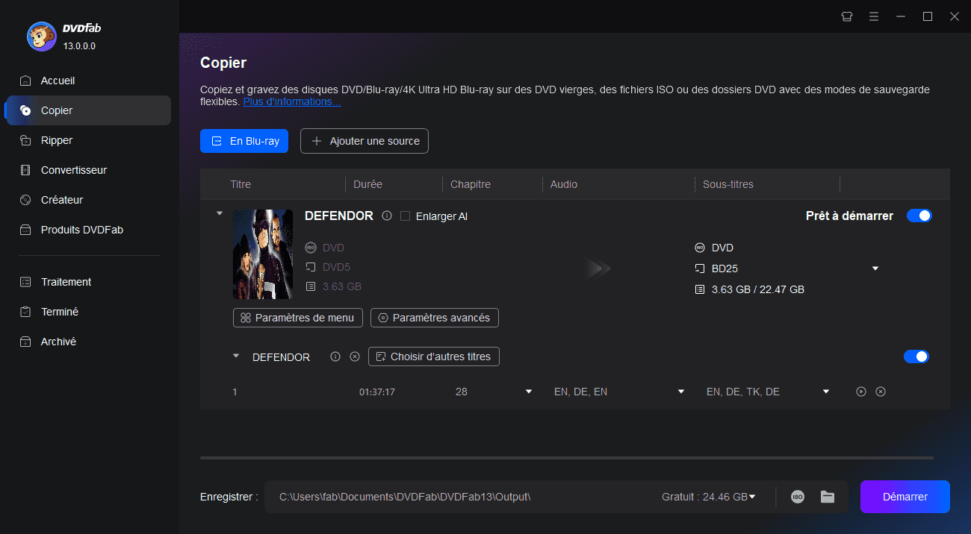Click the 3.63 GB / 22.47 GB text
This screenshot has width=971, height=534.
coord(758,289)
